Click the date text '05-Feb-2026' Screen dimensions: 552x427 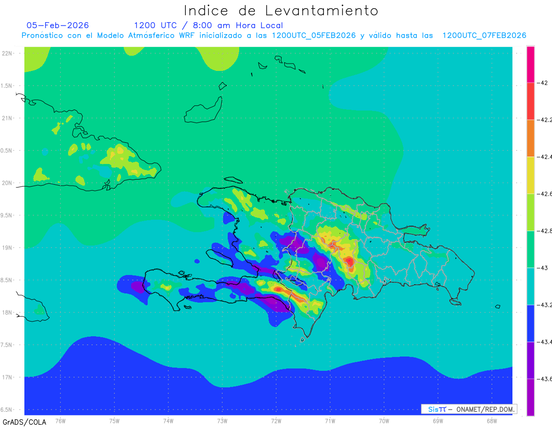(x=58, y=25)
